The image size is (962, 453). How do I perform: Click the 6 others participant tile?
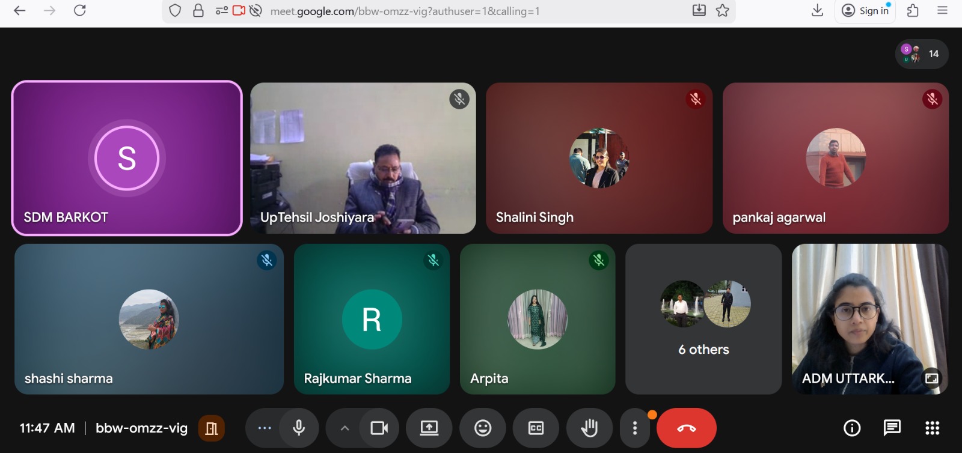[703, 319]
